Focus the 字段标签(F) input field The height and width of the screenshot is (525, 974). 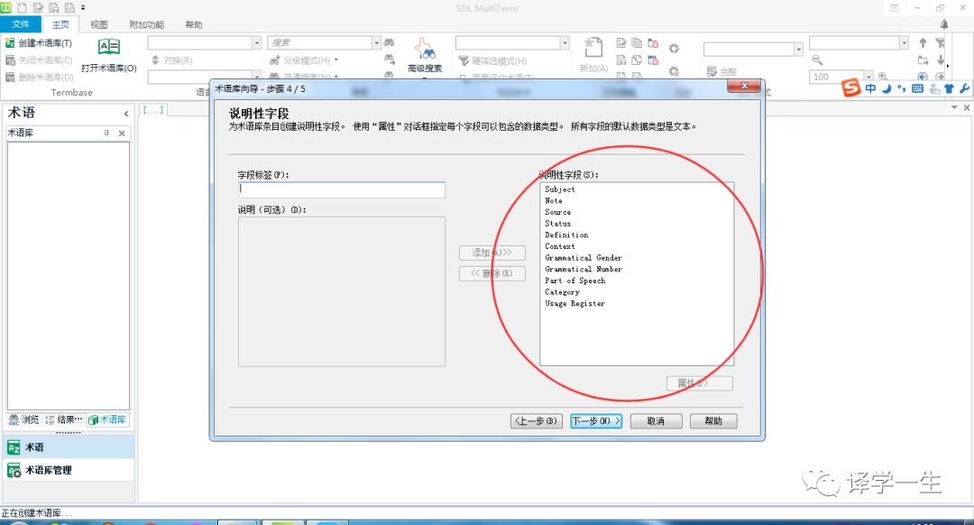point(342,190)
